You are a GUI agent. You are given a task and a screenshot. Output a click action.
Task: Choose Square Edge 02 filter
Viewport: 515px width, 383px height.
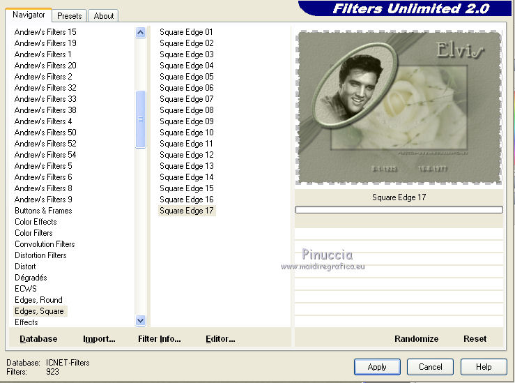[x=186, y=43]
